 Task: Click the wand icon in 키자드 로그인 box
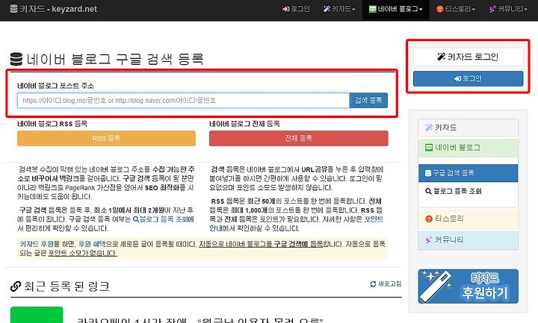(442, 57)
